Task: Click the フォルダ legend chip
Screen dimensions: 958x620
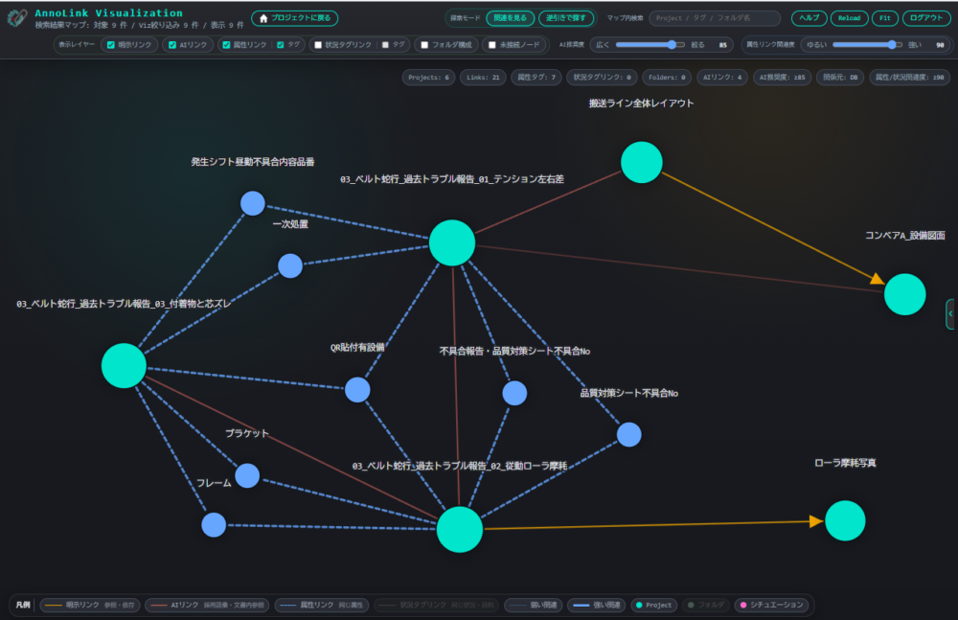Action: 705,605
